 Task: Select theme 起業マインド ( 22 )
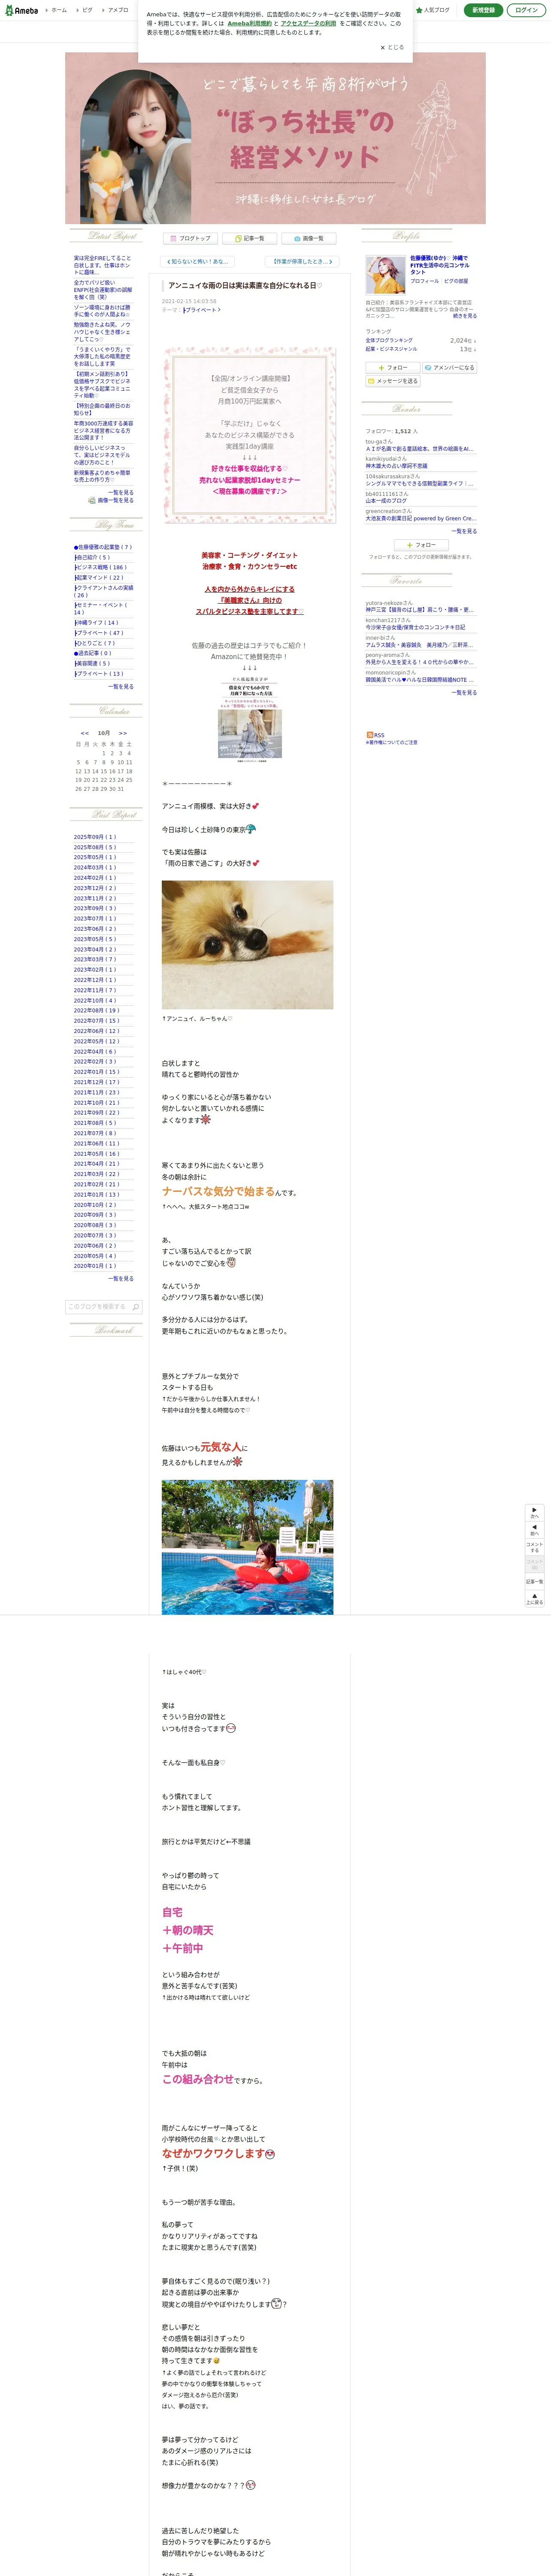point(99,577)
